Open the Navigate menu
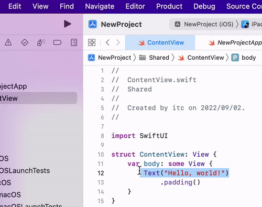The height and width of the screenshot is (207, 262). coord(100,6)
